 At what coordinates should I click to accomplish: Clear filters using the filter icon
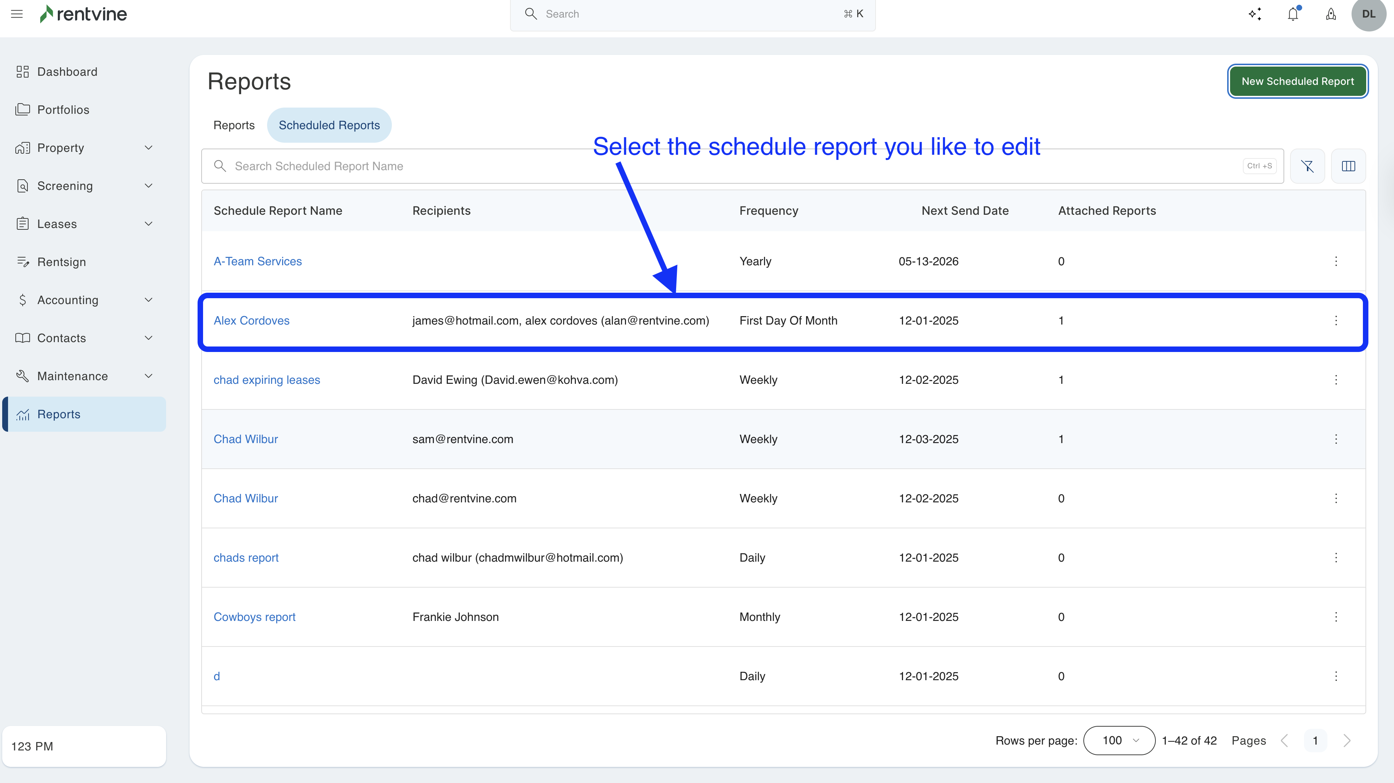(1307, 166)
